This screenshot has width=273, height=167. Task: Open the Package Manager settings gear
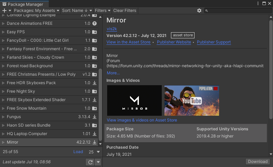pos(199,11)
